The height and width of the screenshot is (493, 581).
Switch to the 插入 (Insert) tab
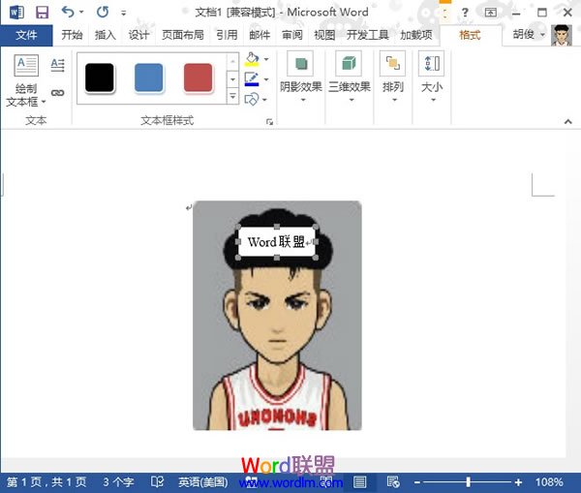105,35
